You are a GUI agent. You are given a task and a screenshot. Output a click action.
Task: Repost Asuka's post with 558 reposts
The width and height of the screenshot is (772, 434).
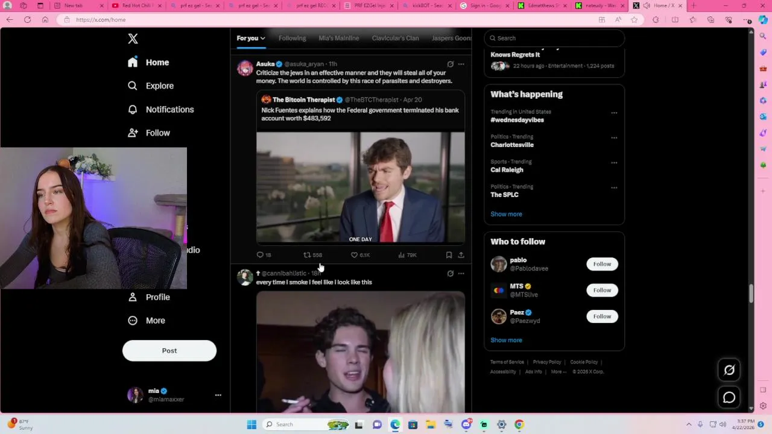pyautogui.click(x=312, y=255)
